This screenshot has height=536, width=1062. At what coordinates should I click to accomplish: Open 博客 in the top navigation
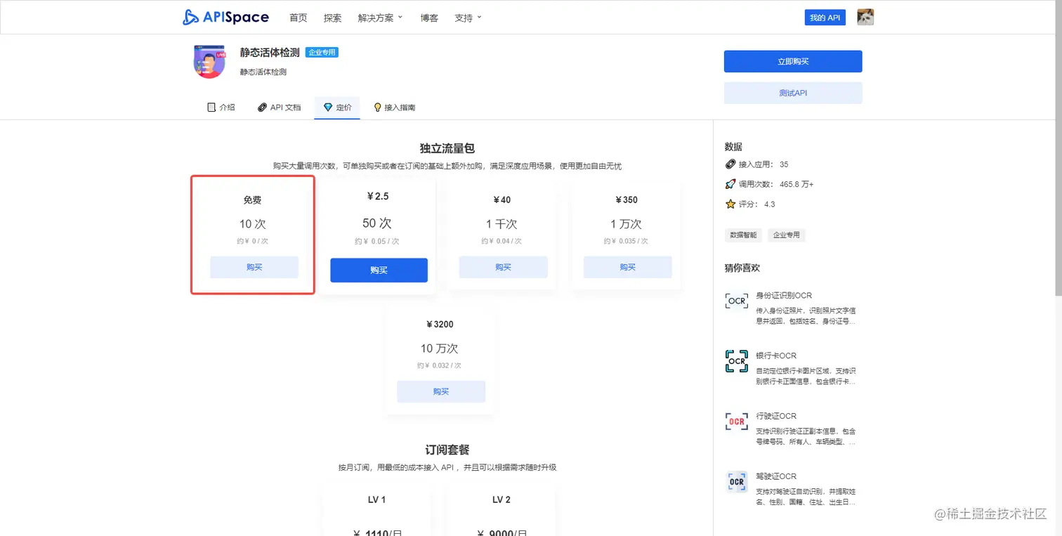click(429, 18)
